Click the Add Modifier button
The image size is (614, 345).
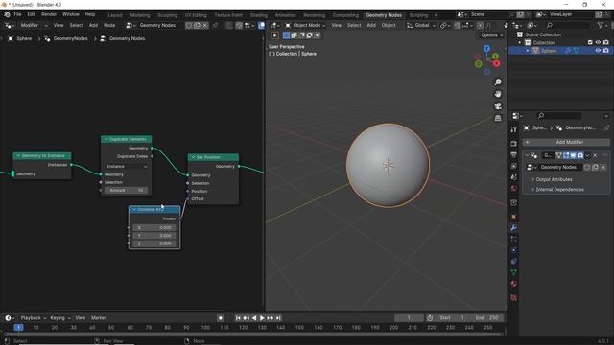point(566,142)
